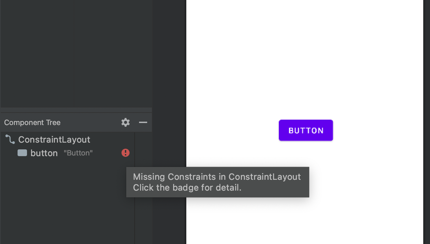This screenshot has height=244, width=430.
Task: Click the Component Tree panel title
Action: (x=32, y=122)
